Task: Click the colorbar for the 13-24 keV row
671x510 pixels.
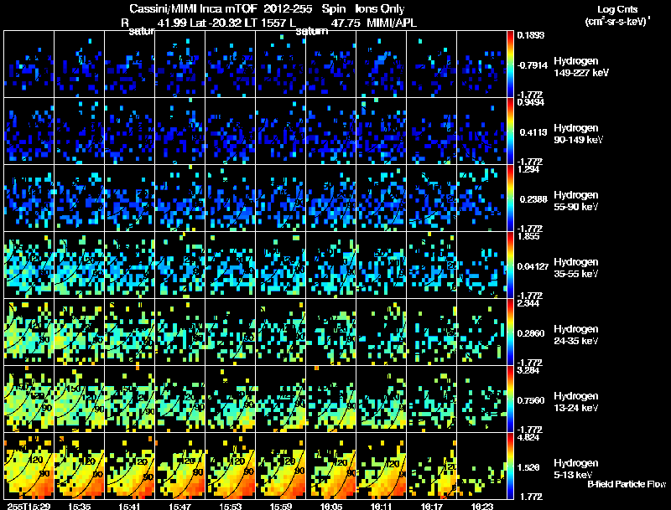Action: click(x=510, y=399)
